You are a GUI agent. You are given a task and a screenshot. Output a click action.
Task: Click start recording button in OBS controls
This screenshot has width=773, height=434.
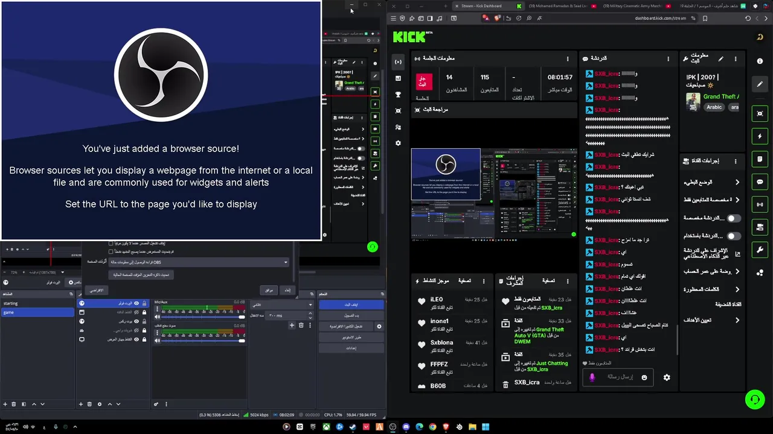(351, 315)
